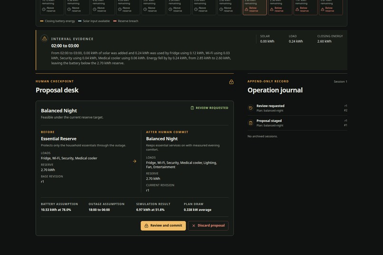383x255 pixels.
Task: Click the 10.53 kWh at 78.0% battery assumption
Action: [x=56, y=210]
